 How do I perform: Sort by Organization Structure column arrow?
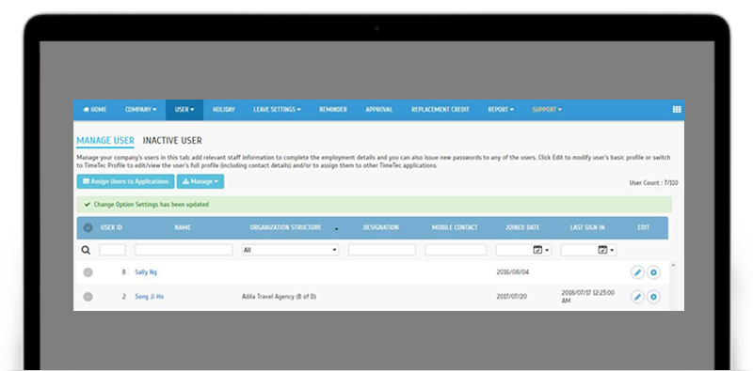[x=336, y=228]
